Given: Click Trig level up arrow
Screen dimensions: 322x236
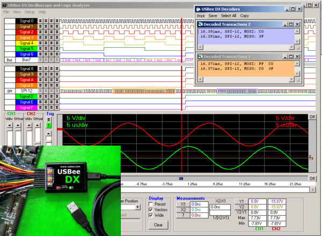Looking at the screenshot, I should tap(49, 134).
